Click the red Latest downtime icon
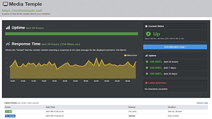 (146, 83)
